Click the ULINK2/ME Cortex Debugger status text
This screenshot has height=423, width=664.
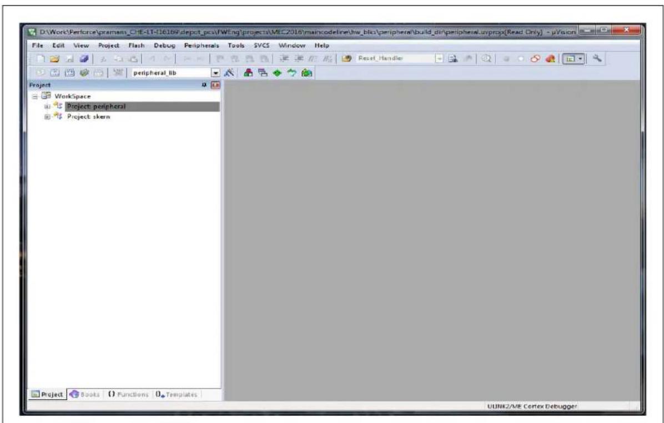(532, 406)
